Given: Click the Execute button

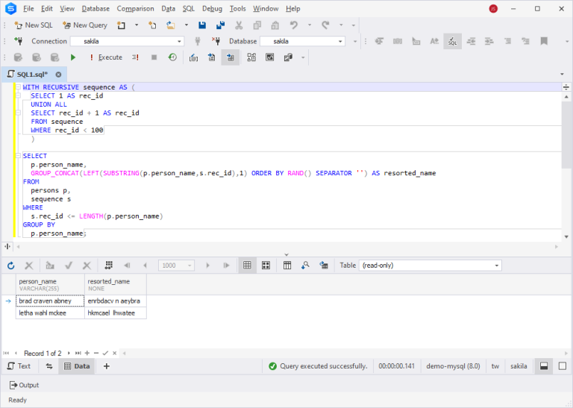Looking at the screenshot, I should pyautogui.click(x=106, y=57).
